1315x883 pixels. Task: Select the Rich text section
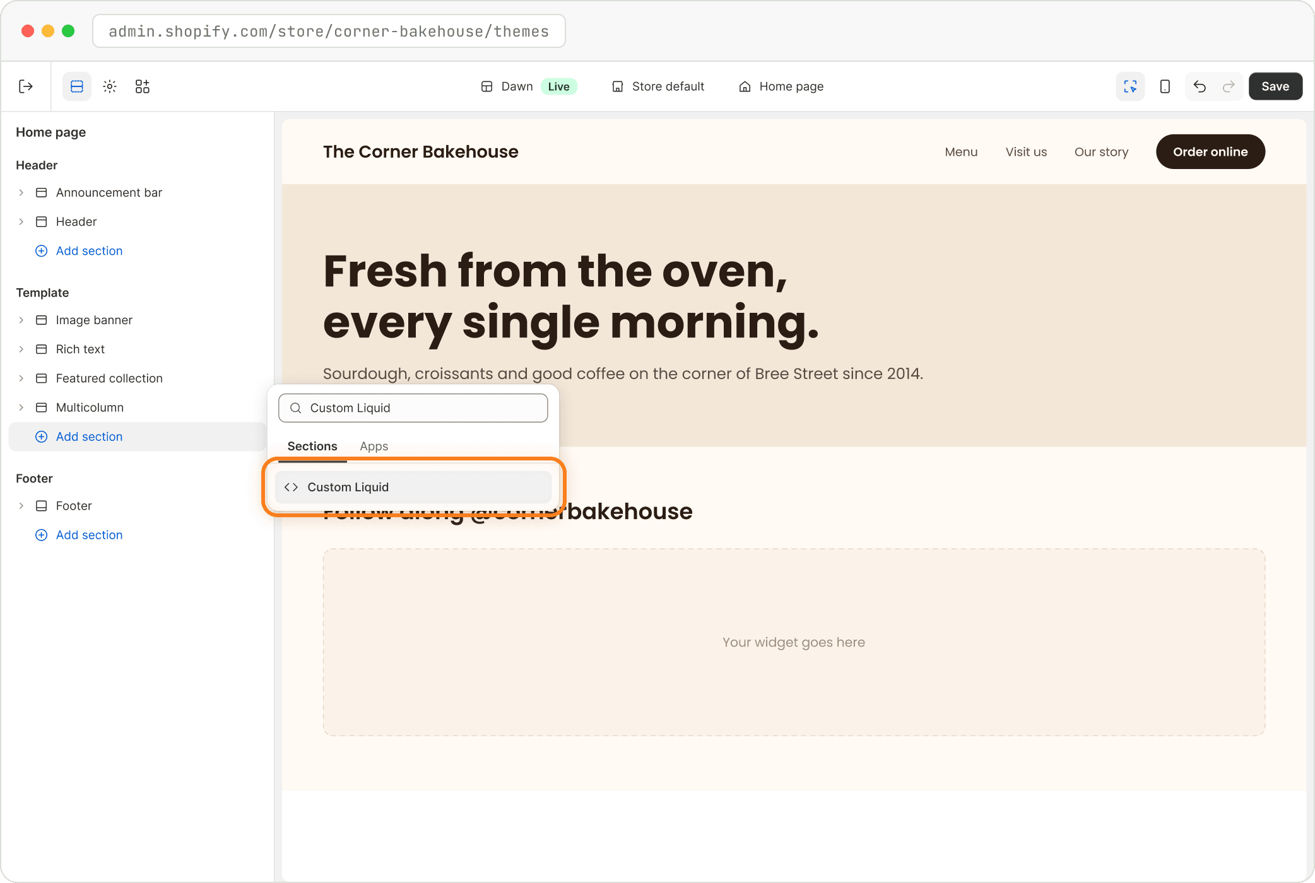point(138,349)
